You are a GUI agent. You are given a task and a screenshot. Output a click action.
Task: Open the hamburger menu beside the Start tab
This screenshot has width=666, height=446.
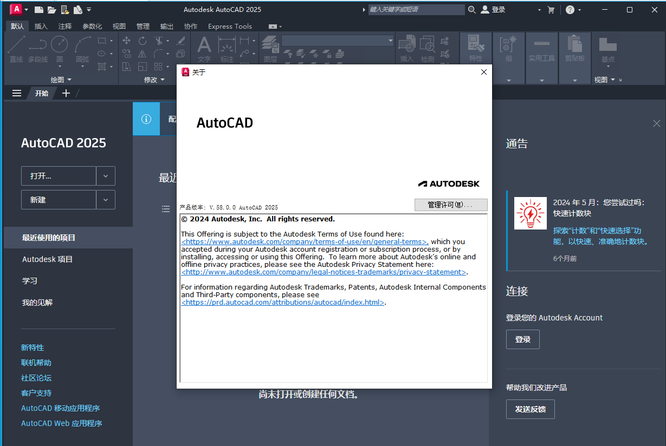pos(17,93)
